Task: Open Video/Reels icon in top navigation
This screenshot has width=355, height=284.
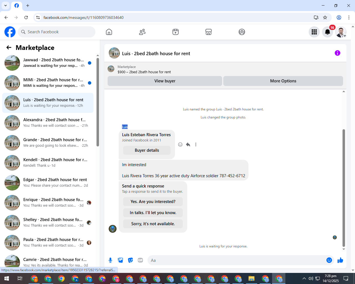Action: point(176,32)
